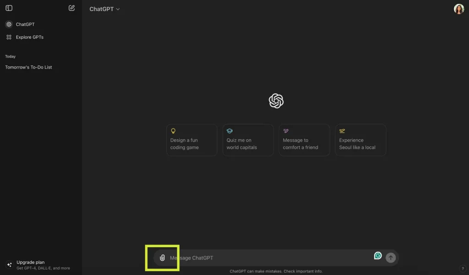Click the send message arrow button
The image size is (469, 275).
click(x=390, y=258)
